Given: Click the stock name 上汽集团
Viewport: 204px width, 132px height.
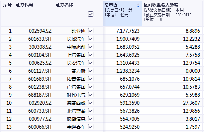Looking at the screenshot, I should pyautogui.click(x=76, y=55).
